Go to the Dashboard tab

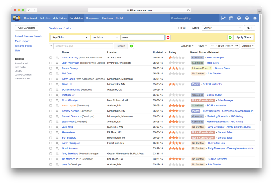[30, 18]
